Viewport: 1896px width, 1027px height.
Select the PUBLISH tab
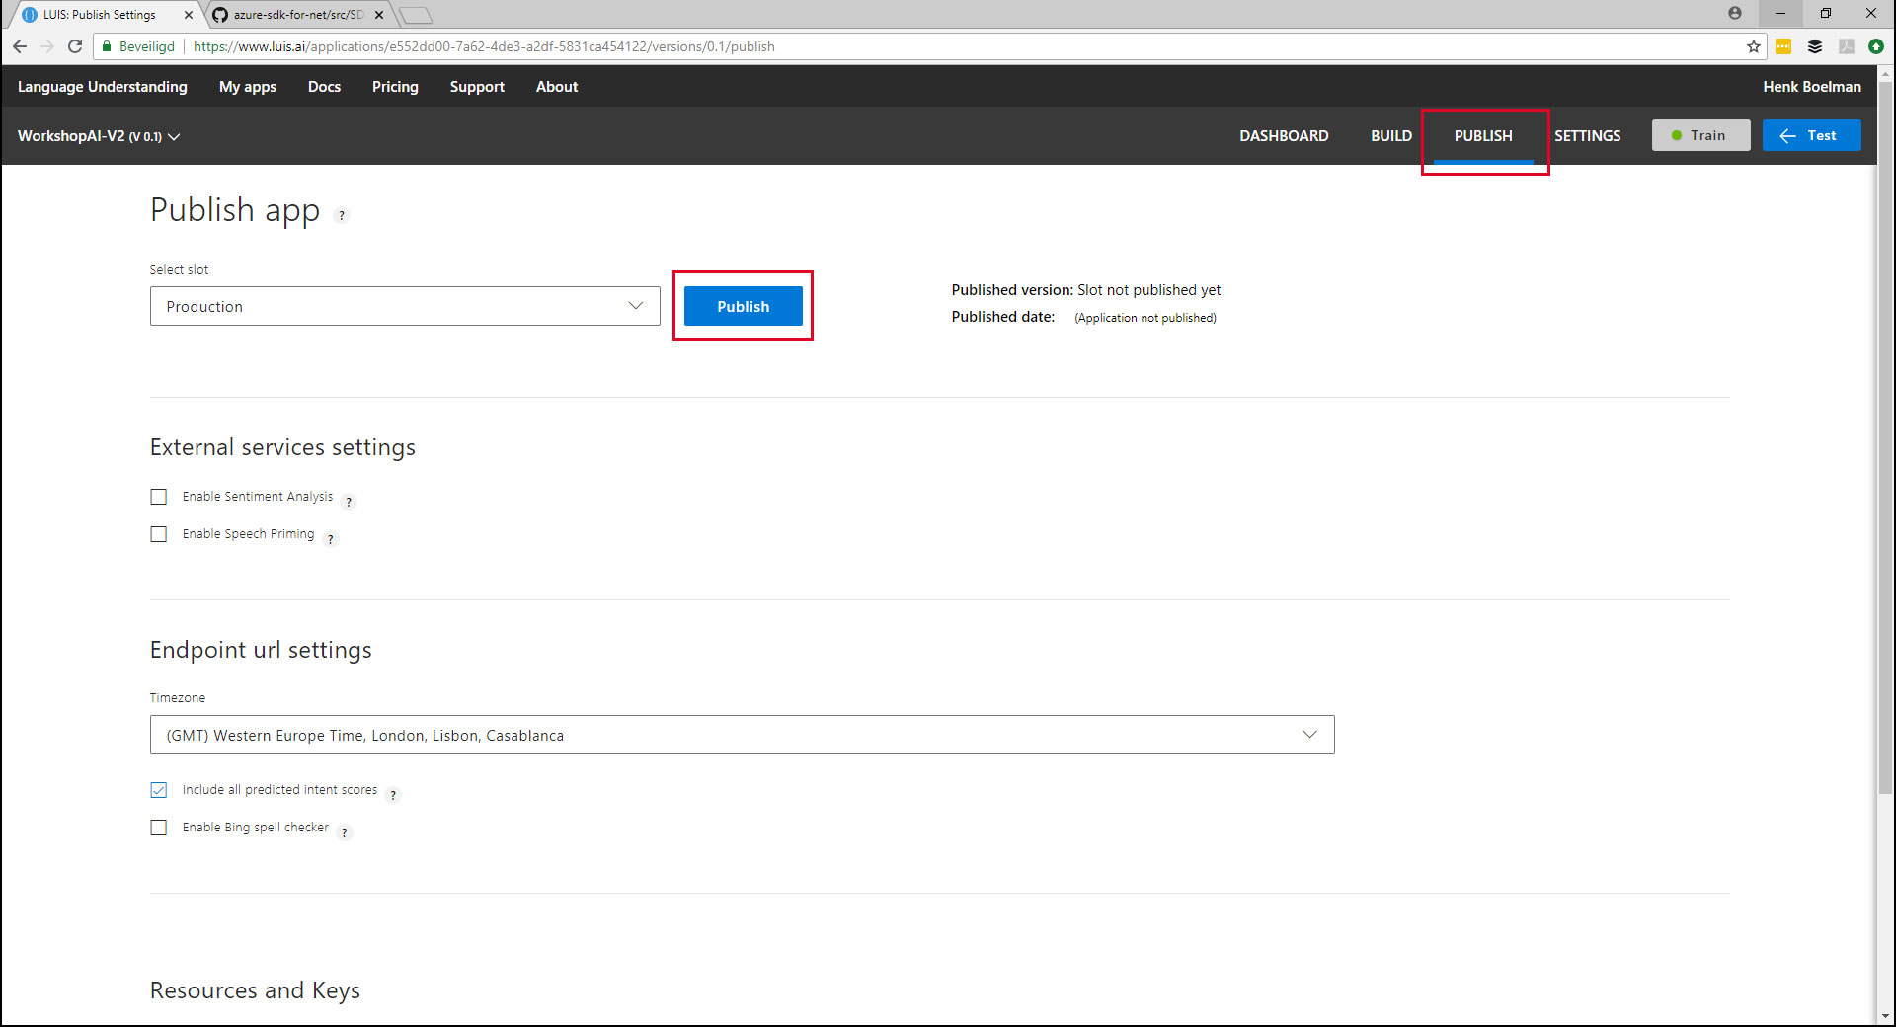click(x=1483, y=136)
